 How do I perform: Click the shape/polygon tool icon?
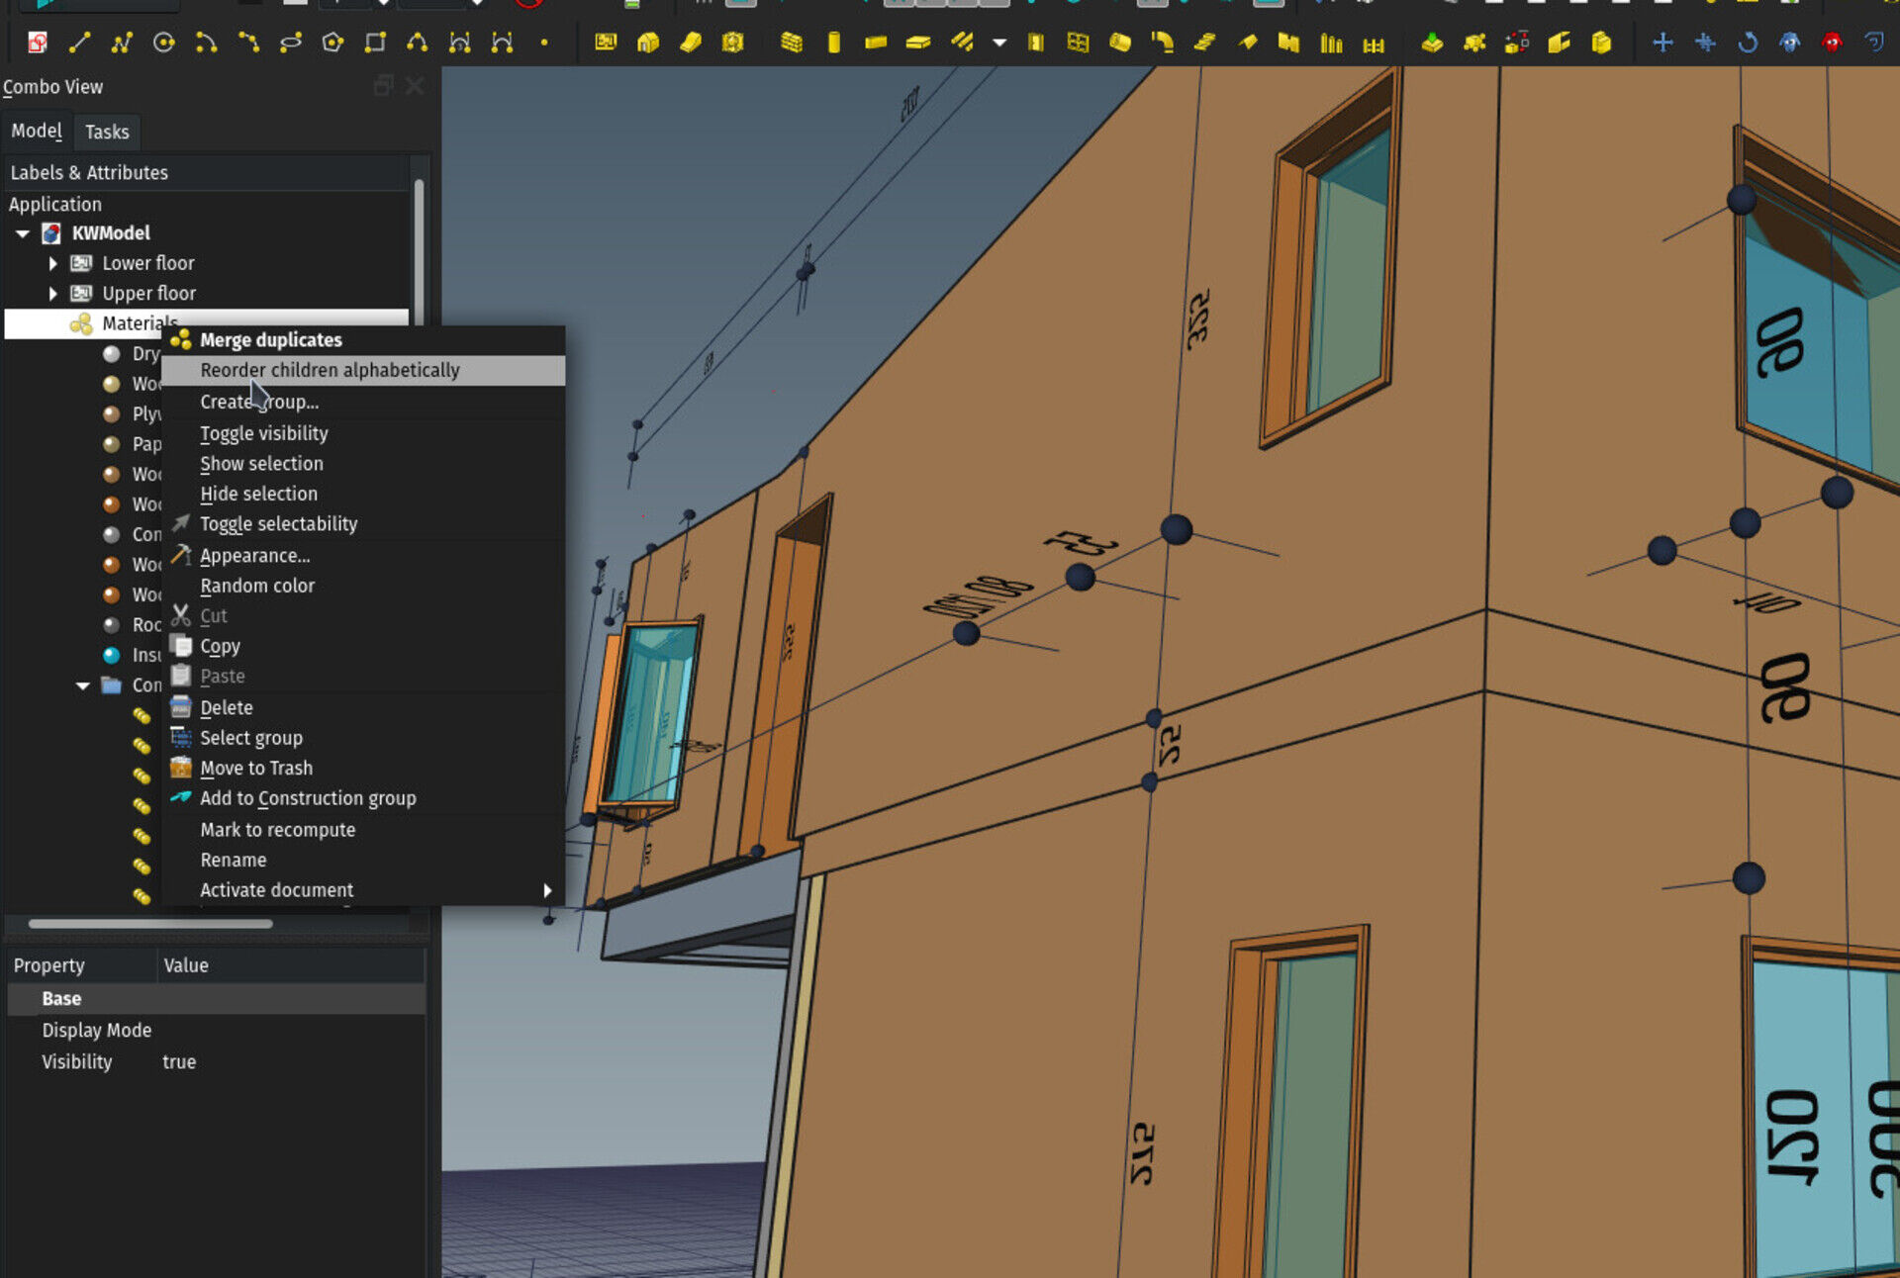coord(331,42)
